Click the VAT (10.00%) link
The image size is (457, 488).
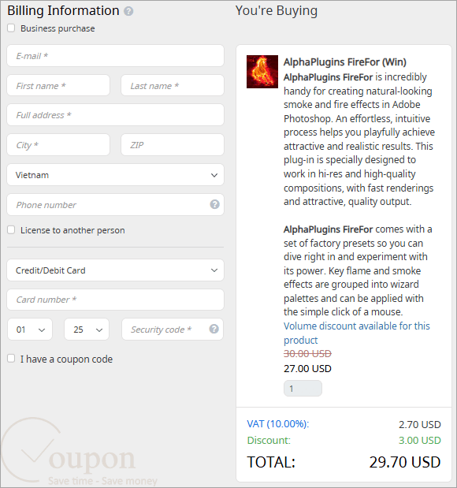(x=278, y=424)
